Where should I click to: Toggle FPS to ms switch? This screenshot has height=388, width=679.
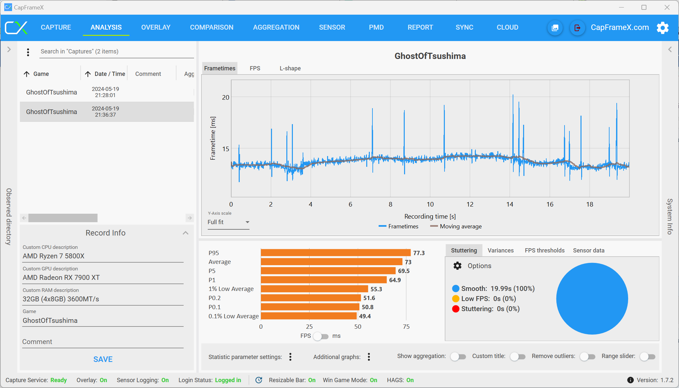tap(321, 336)
